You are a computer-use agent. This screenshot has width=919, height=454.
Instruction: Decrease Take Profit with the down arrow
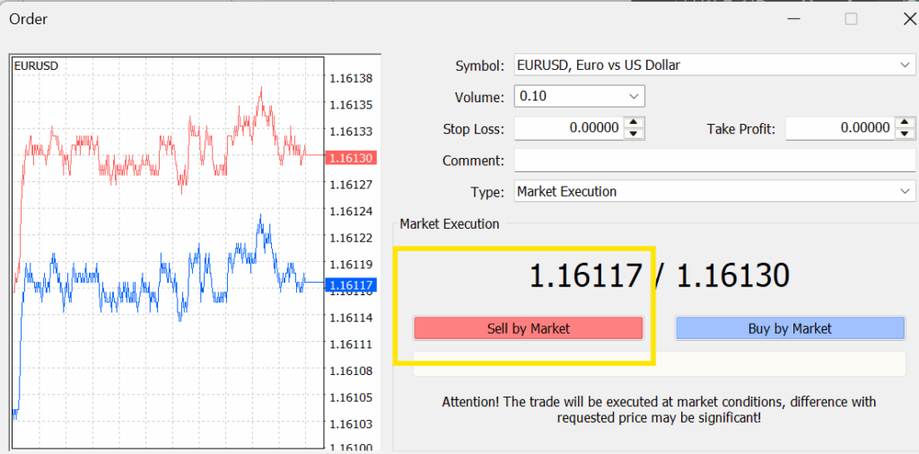click(905, 134)
